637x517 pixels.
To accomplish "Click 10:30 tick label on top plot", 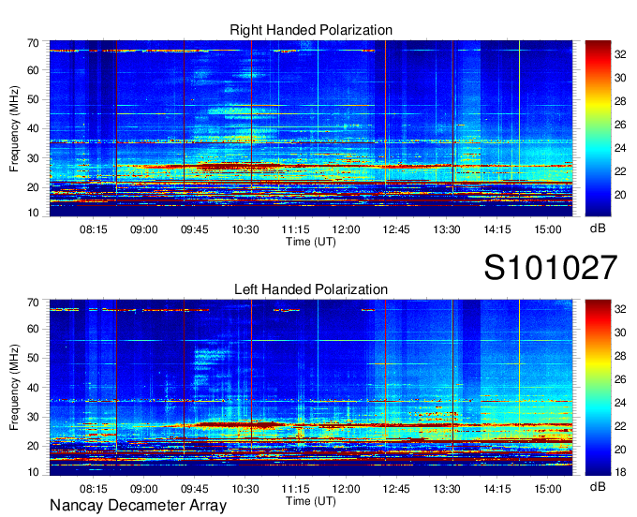I will pyautogui.click(x=245, y=229).
